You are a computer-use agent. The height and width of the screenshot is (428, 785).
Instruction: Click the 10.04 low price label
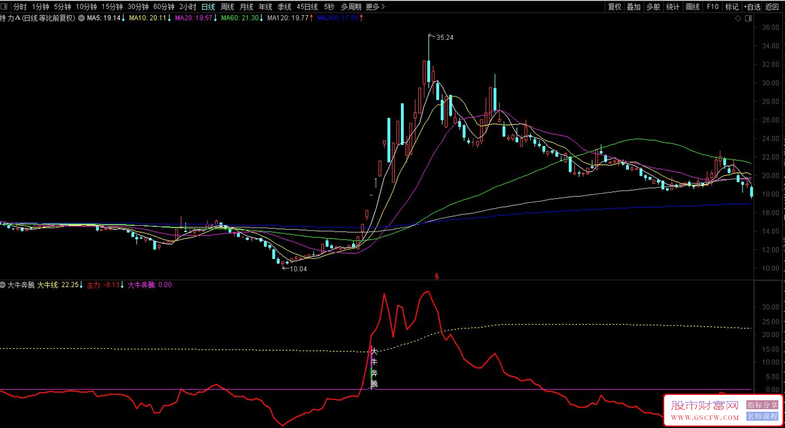pyautogui.click(x=298, y=269)
